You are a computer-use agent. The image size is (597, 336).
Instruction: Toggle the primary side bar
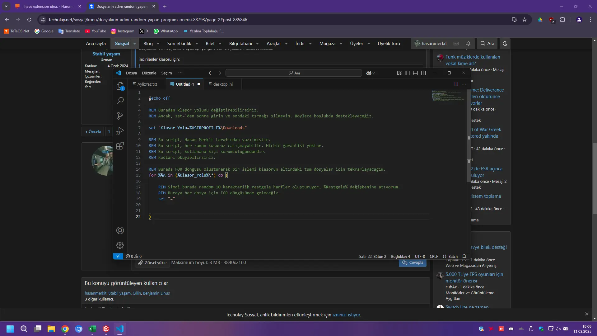(407, 73)
